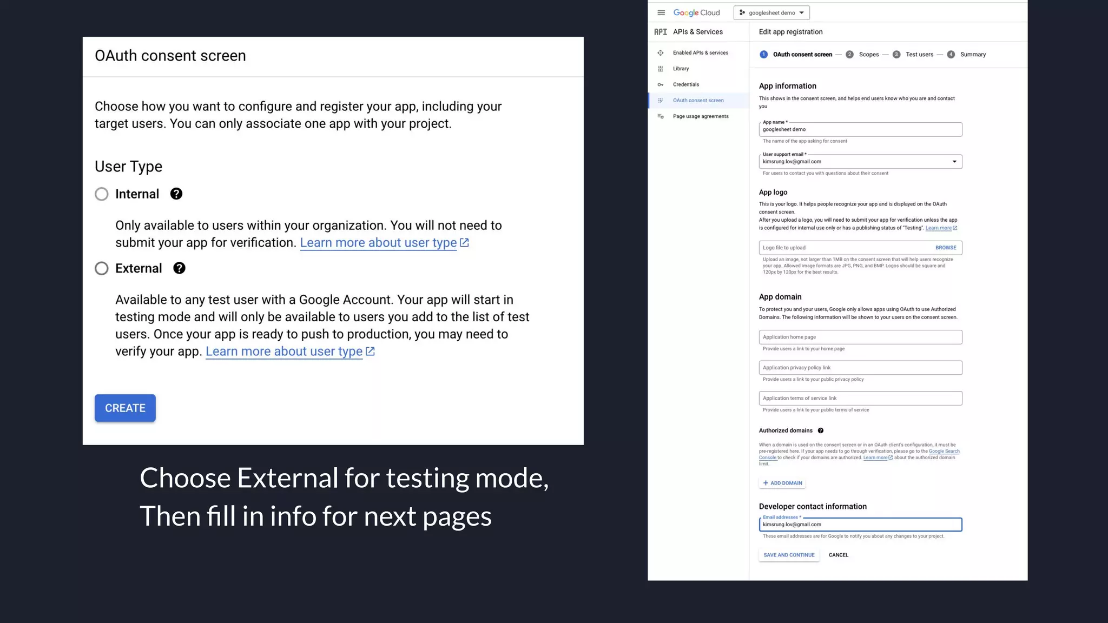Open OAuth consent screen in the sidebar
1108x623 pixels.
coord(698,101)
